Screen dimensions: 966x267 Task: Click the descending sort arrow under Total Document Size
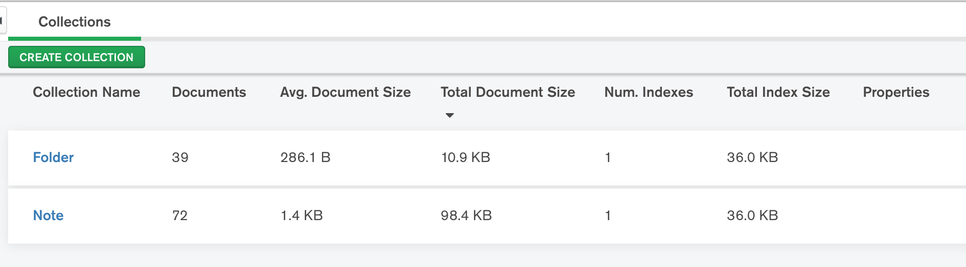pyautogui.click(x=450, y=116)
